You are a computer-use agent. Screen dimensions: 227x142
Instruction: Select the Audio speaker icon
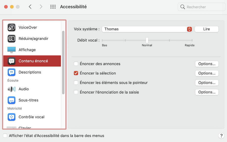point(12,89)
